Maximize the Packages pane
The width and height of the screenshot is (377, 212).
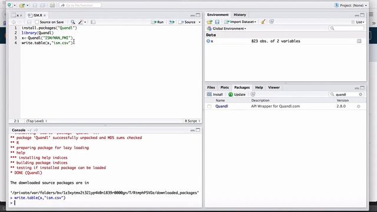coord(362,88)
